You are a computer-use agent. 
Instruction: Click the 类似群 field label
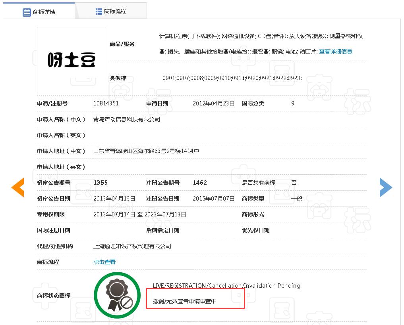point(118,78)
